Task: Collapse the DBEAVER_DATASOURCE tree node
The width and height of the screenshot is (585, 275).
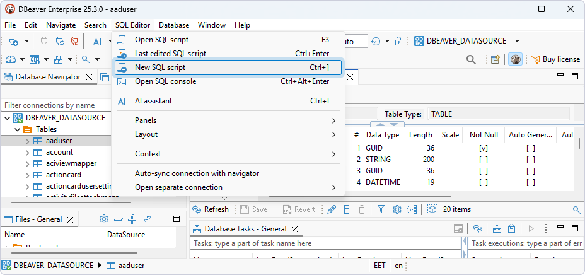Action: click(x=7, y=118)
